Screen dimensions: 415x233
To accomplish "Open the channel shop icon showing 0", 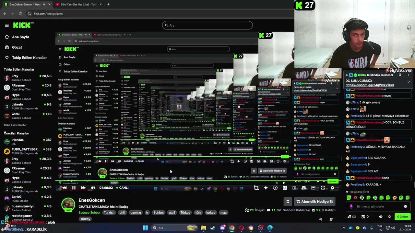I will pos(365,217).
